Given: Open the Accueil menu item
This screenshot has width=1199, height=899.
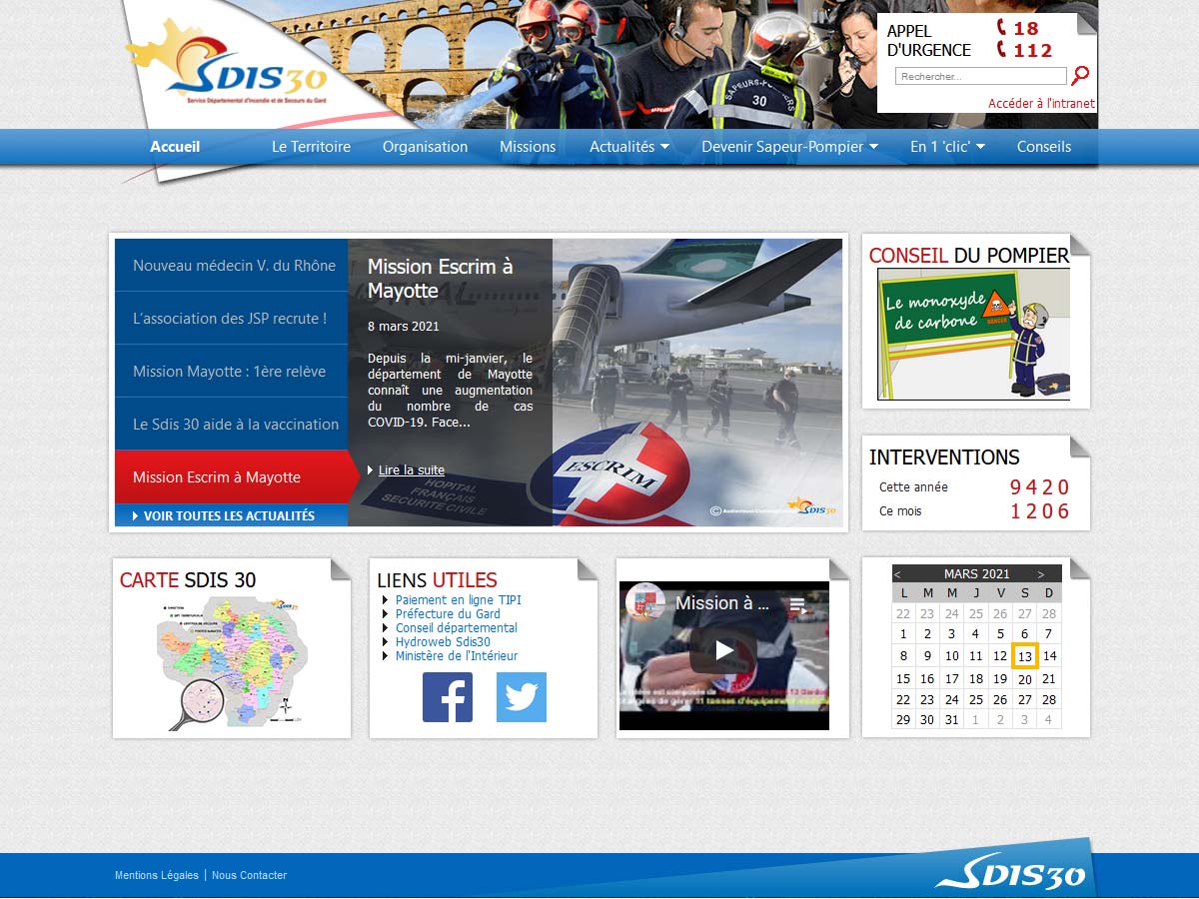Looking at the screenshot, I should (175, 147).
